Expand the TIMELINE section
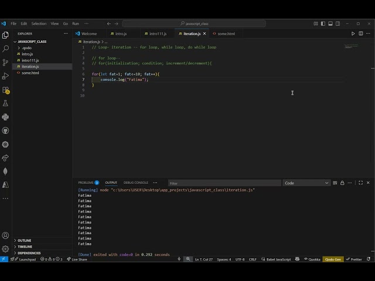The height and width of the screenshot is (281, 375). coord(24,246)
